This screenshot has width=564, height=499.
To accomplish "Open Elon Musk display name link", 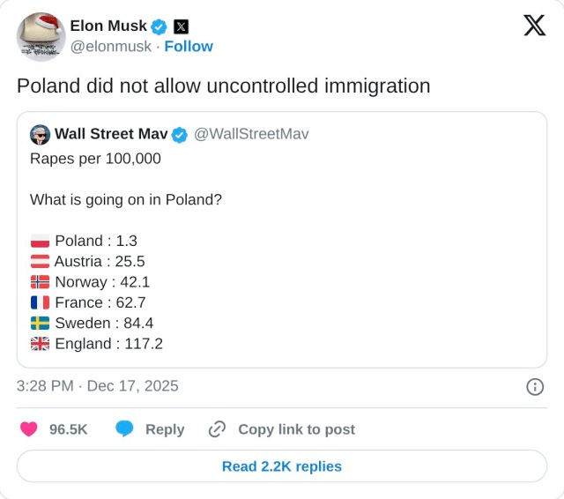I will coord(108,26).
